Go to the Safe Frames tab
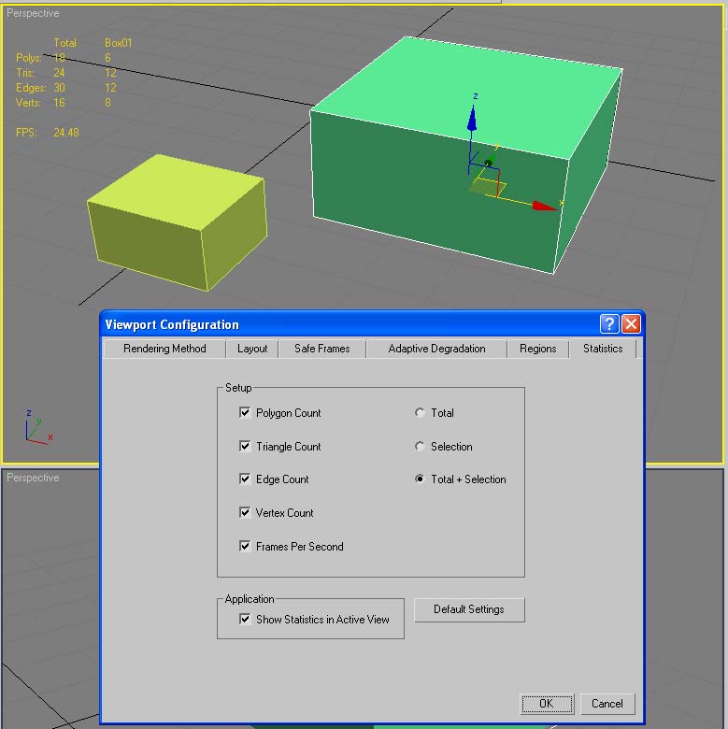728x729 pixels. [x=321, y=349]
